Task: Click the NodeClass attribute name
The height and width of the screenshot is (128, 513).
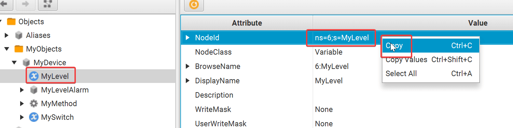Action: [213, 52]
